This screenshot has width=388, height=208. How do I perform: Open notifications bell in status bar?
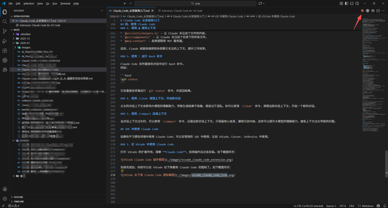pyautogui.click(x=385, y=206)
